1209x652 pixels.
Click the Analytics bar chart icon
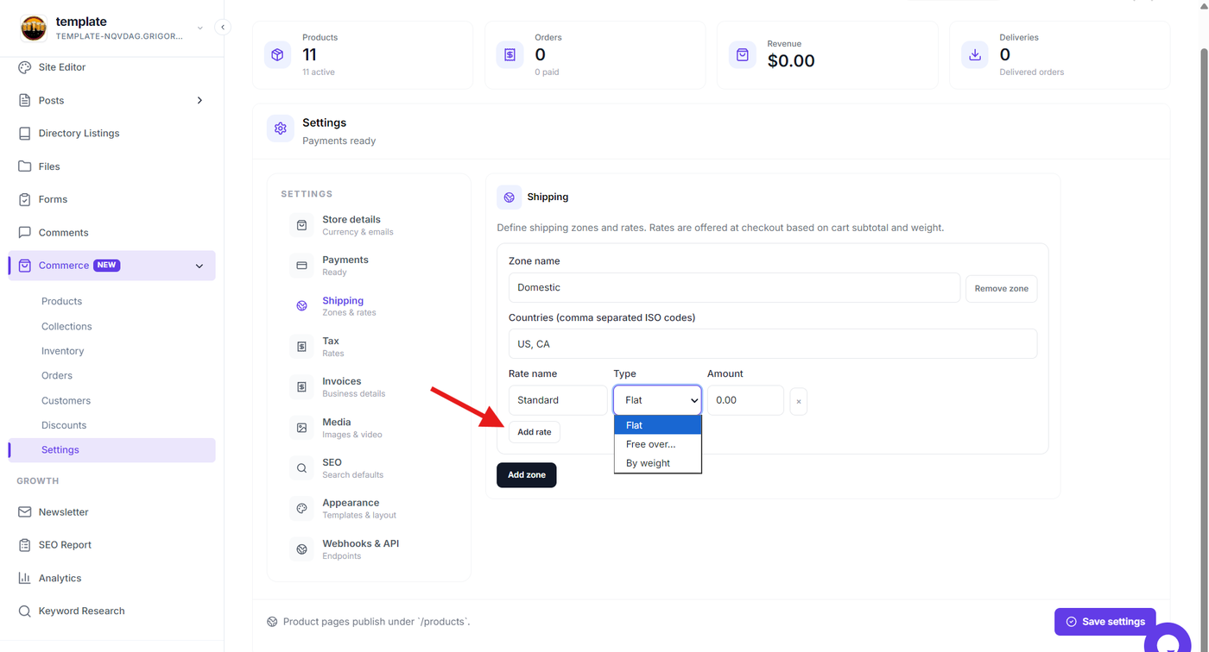tap(24, 578)
